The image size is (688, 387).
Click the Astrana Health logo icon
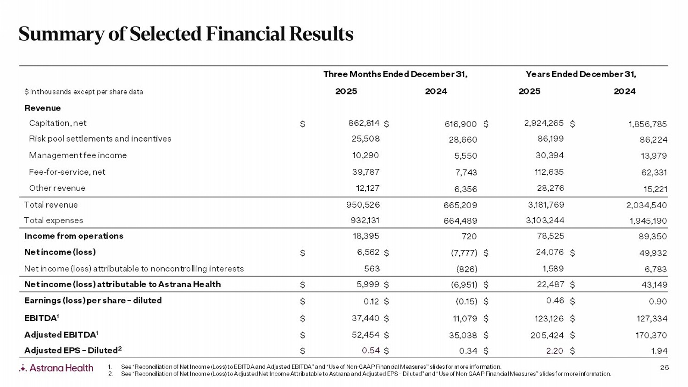click(x=23, y=368)
